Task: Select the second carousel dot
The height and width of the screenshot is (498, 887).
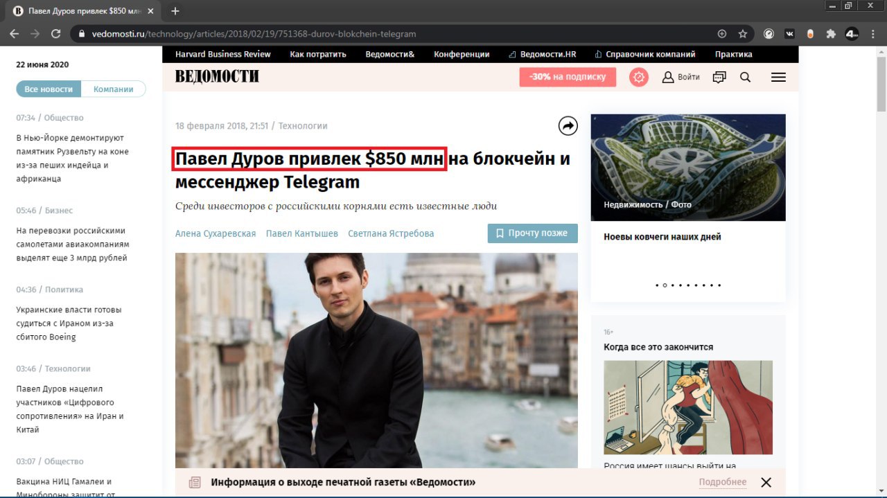Action: pos(665,285)
